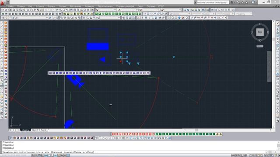Choose the realistic shaded sphere visual style
The width and height of the screenshot is (280, 157).
183,17
